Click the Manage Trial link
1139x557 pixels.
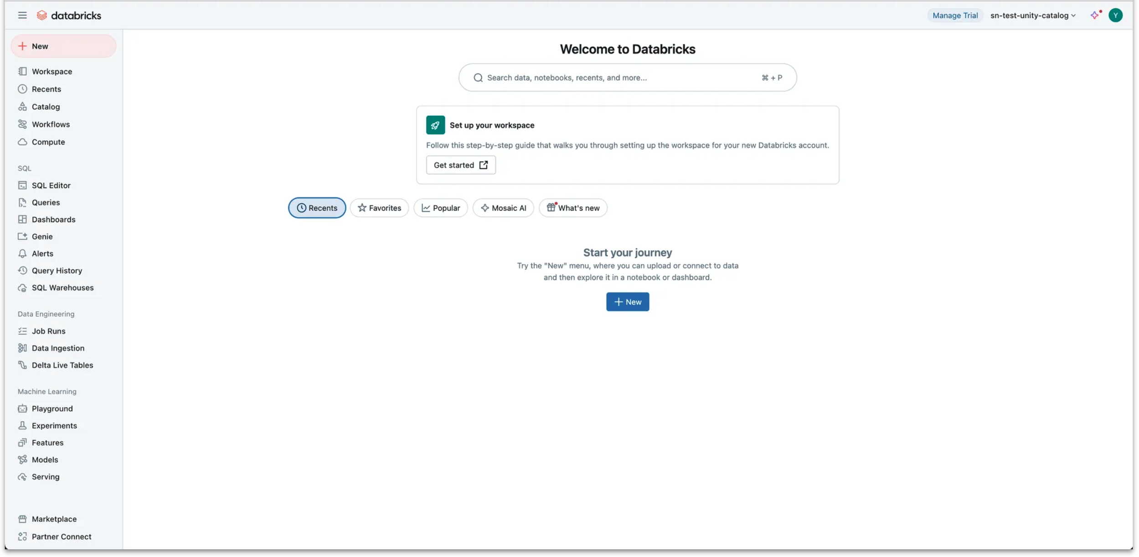click(955, 15)
